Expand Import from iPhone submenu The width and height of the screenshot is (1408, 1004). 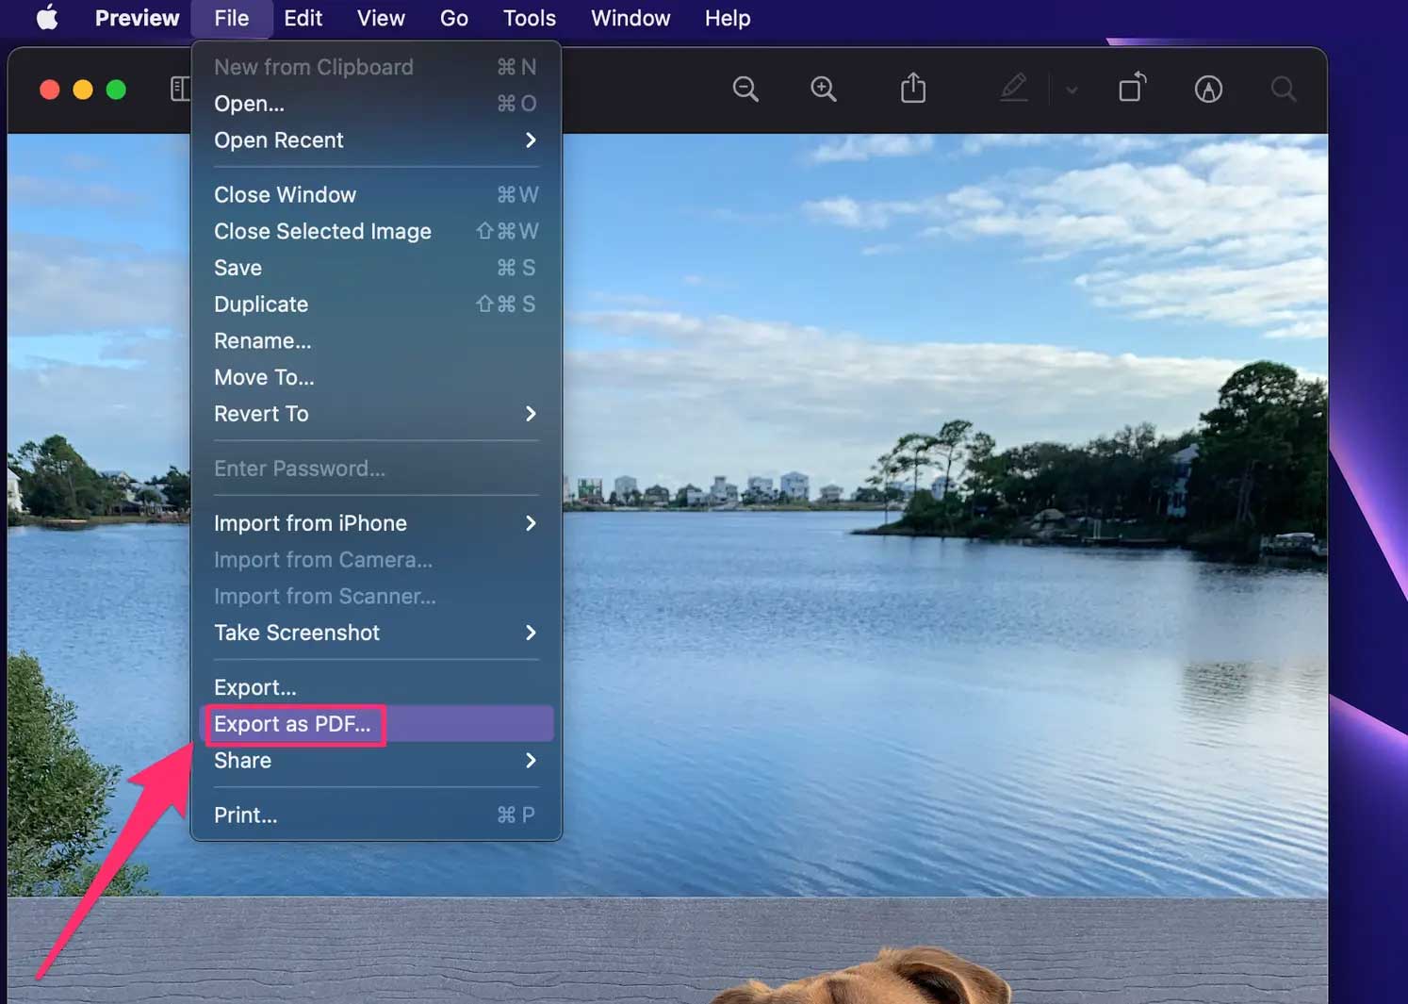376,523
